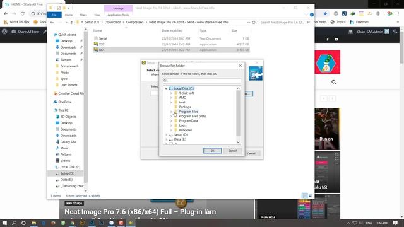Click Downloads in the address breadcrumb
404x227 pixels.
(x=112, y=23)
